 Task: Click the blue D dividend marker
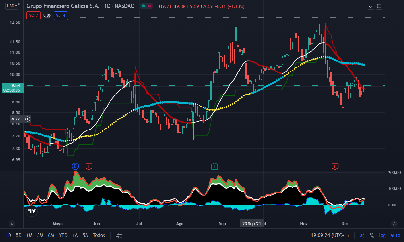(75, 166)
